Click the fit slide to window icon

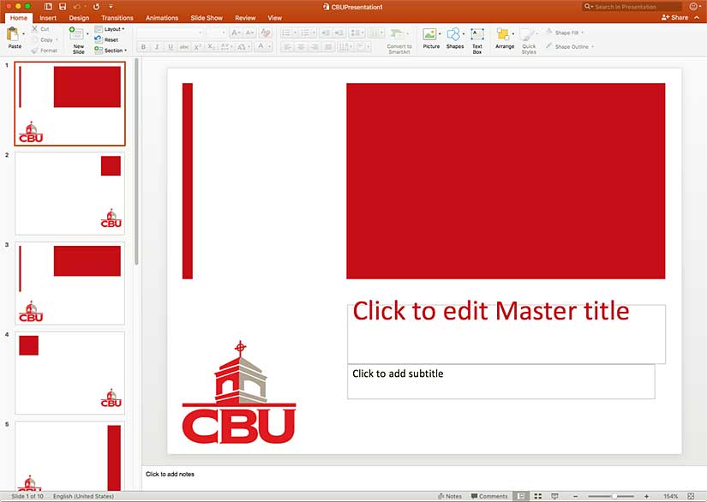691,496
